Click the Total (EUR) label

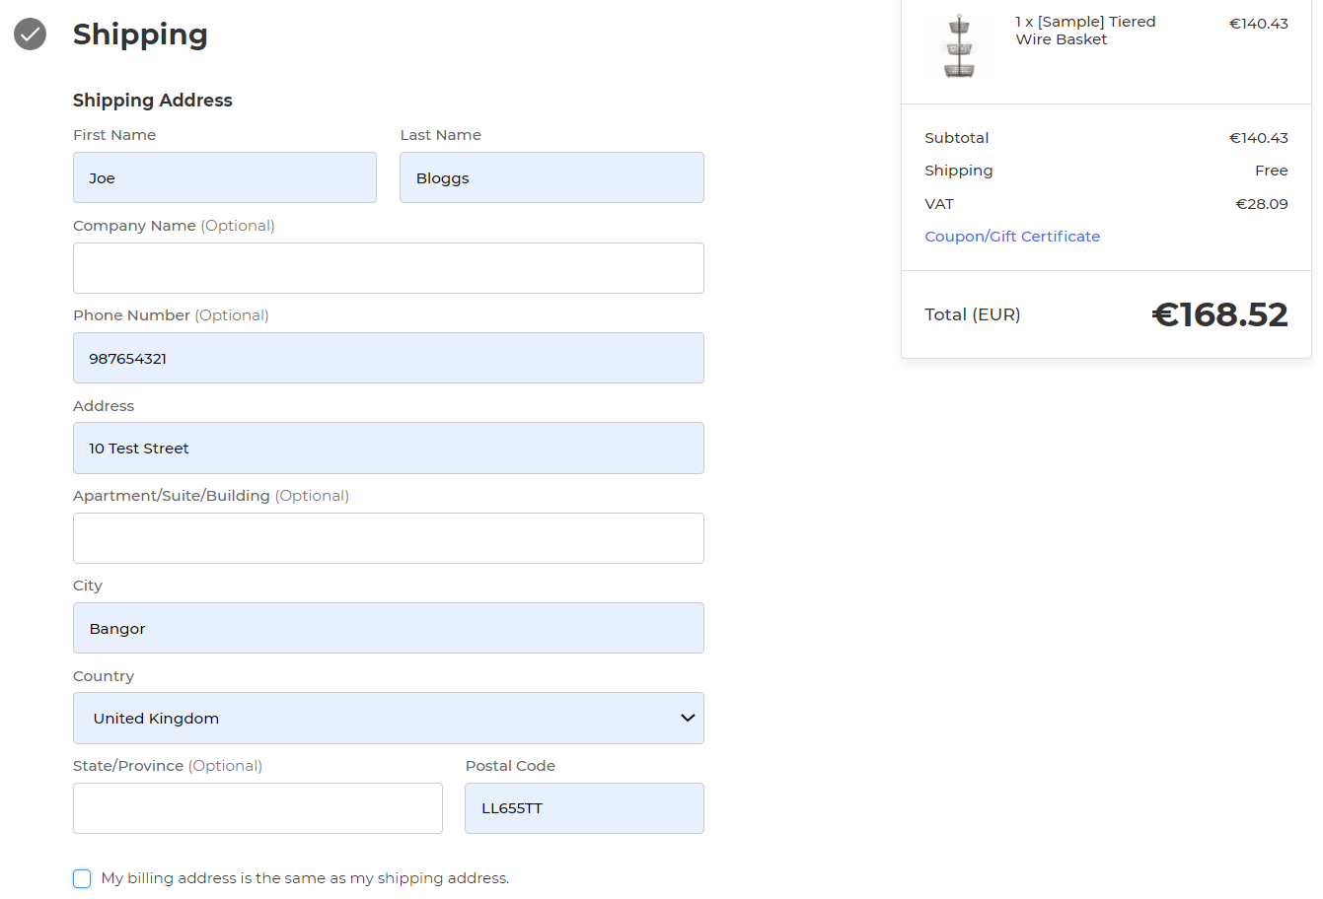coord(973,314)
